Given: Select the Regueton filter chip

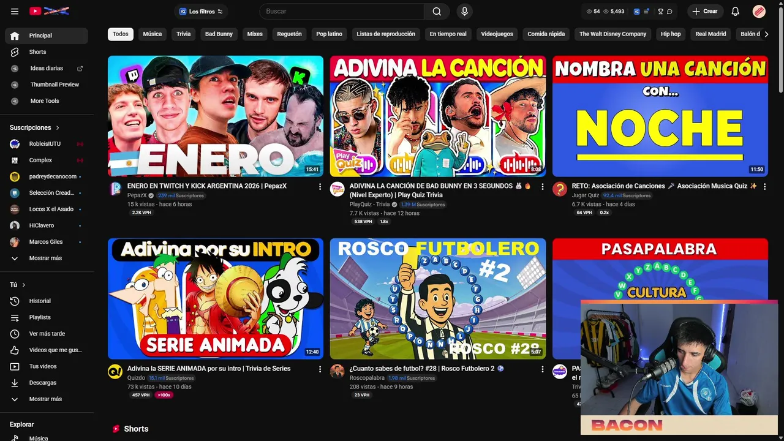Looking at the screenshot, I should click(289, 34).
